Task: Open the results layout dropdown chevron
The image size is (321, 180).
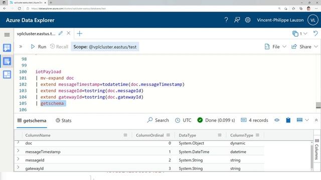Action: [x=307, y=120]
